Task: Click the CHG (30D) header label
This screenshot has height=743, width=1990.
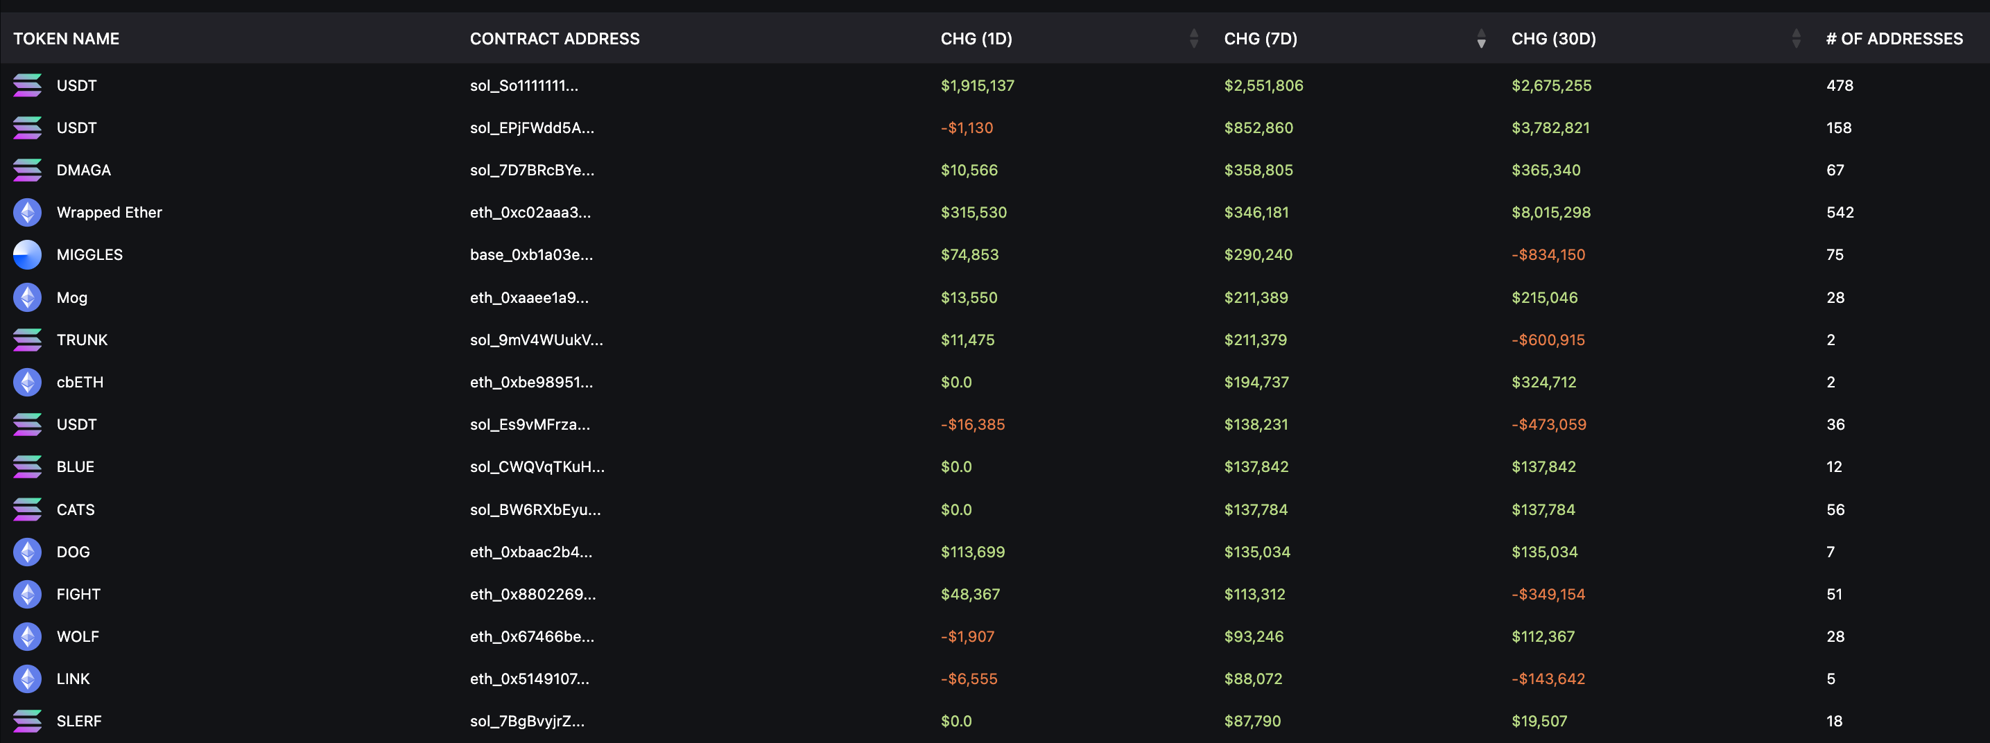Action: (1554, 39)
